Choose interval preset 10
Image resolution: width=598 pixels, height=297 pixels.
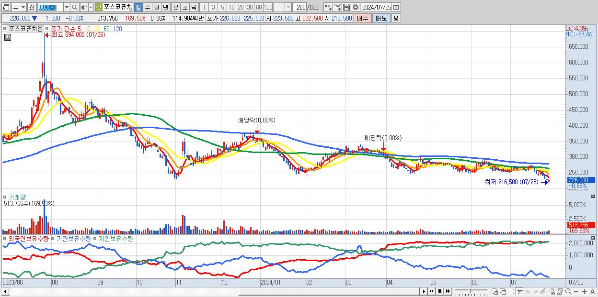pos(231,7)
